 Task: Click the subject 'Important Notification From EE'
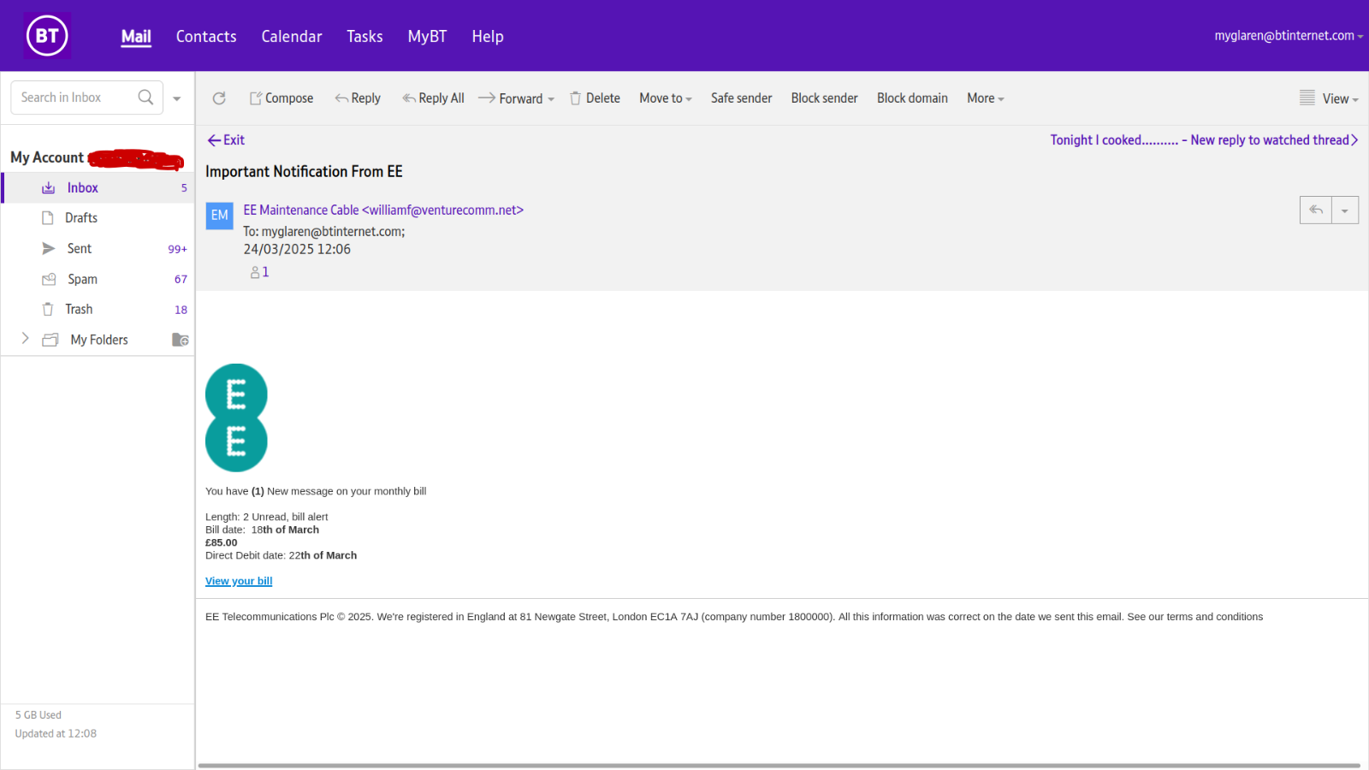304,172
